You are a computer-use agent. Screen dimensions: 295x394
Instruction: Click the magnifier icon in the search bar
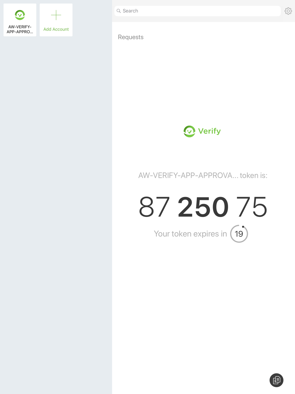(x=119, y=11)
